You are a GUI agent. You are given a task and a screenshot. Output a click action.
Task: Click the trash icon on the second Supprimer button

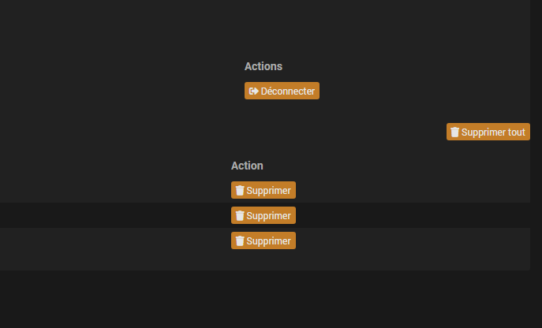[240, 216]
